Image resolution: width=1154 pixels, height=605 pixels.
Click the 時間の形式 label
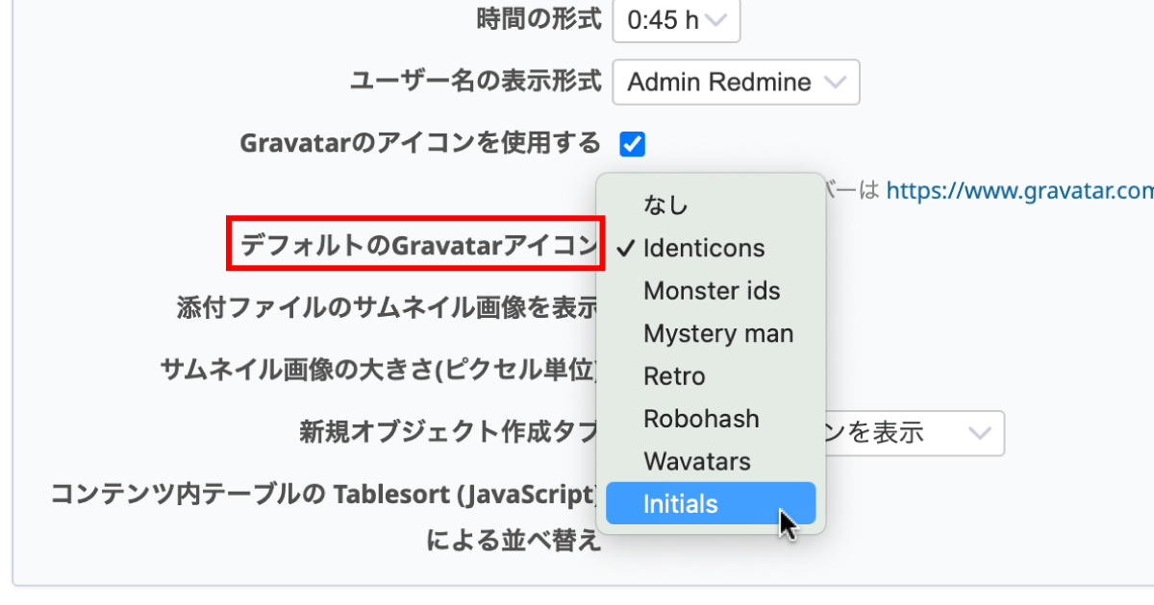(539, 20)
